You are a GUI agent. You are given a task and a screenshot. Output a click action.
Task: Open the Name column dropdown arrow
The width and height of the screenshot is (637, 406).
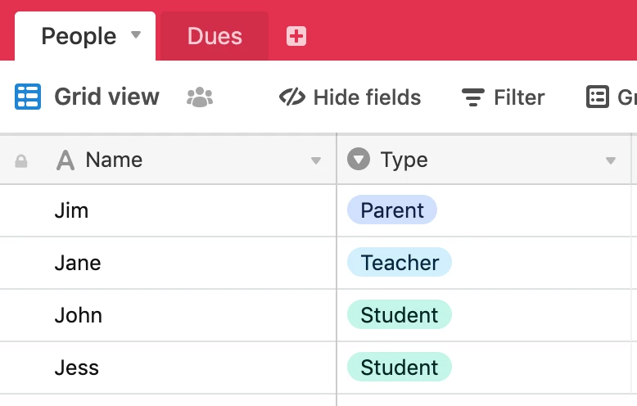(316, 160)
